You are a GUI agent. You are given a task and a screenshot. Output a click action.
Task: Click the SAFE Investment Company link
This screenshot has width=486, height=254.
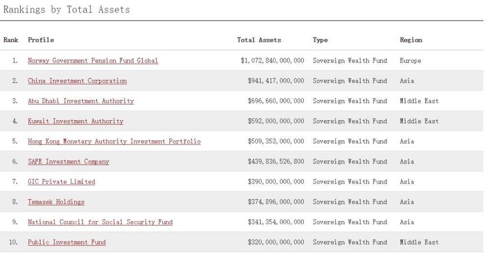[69, 161]
